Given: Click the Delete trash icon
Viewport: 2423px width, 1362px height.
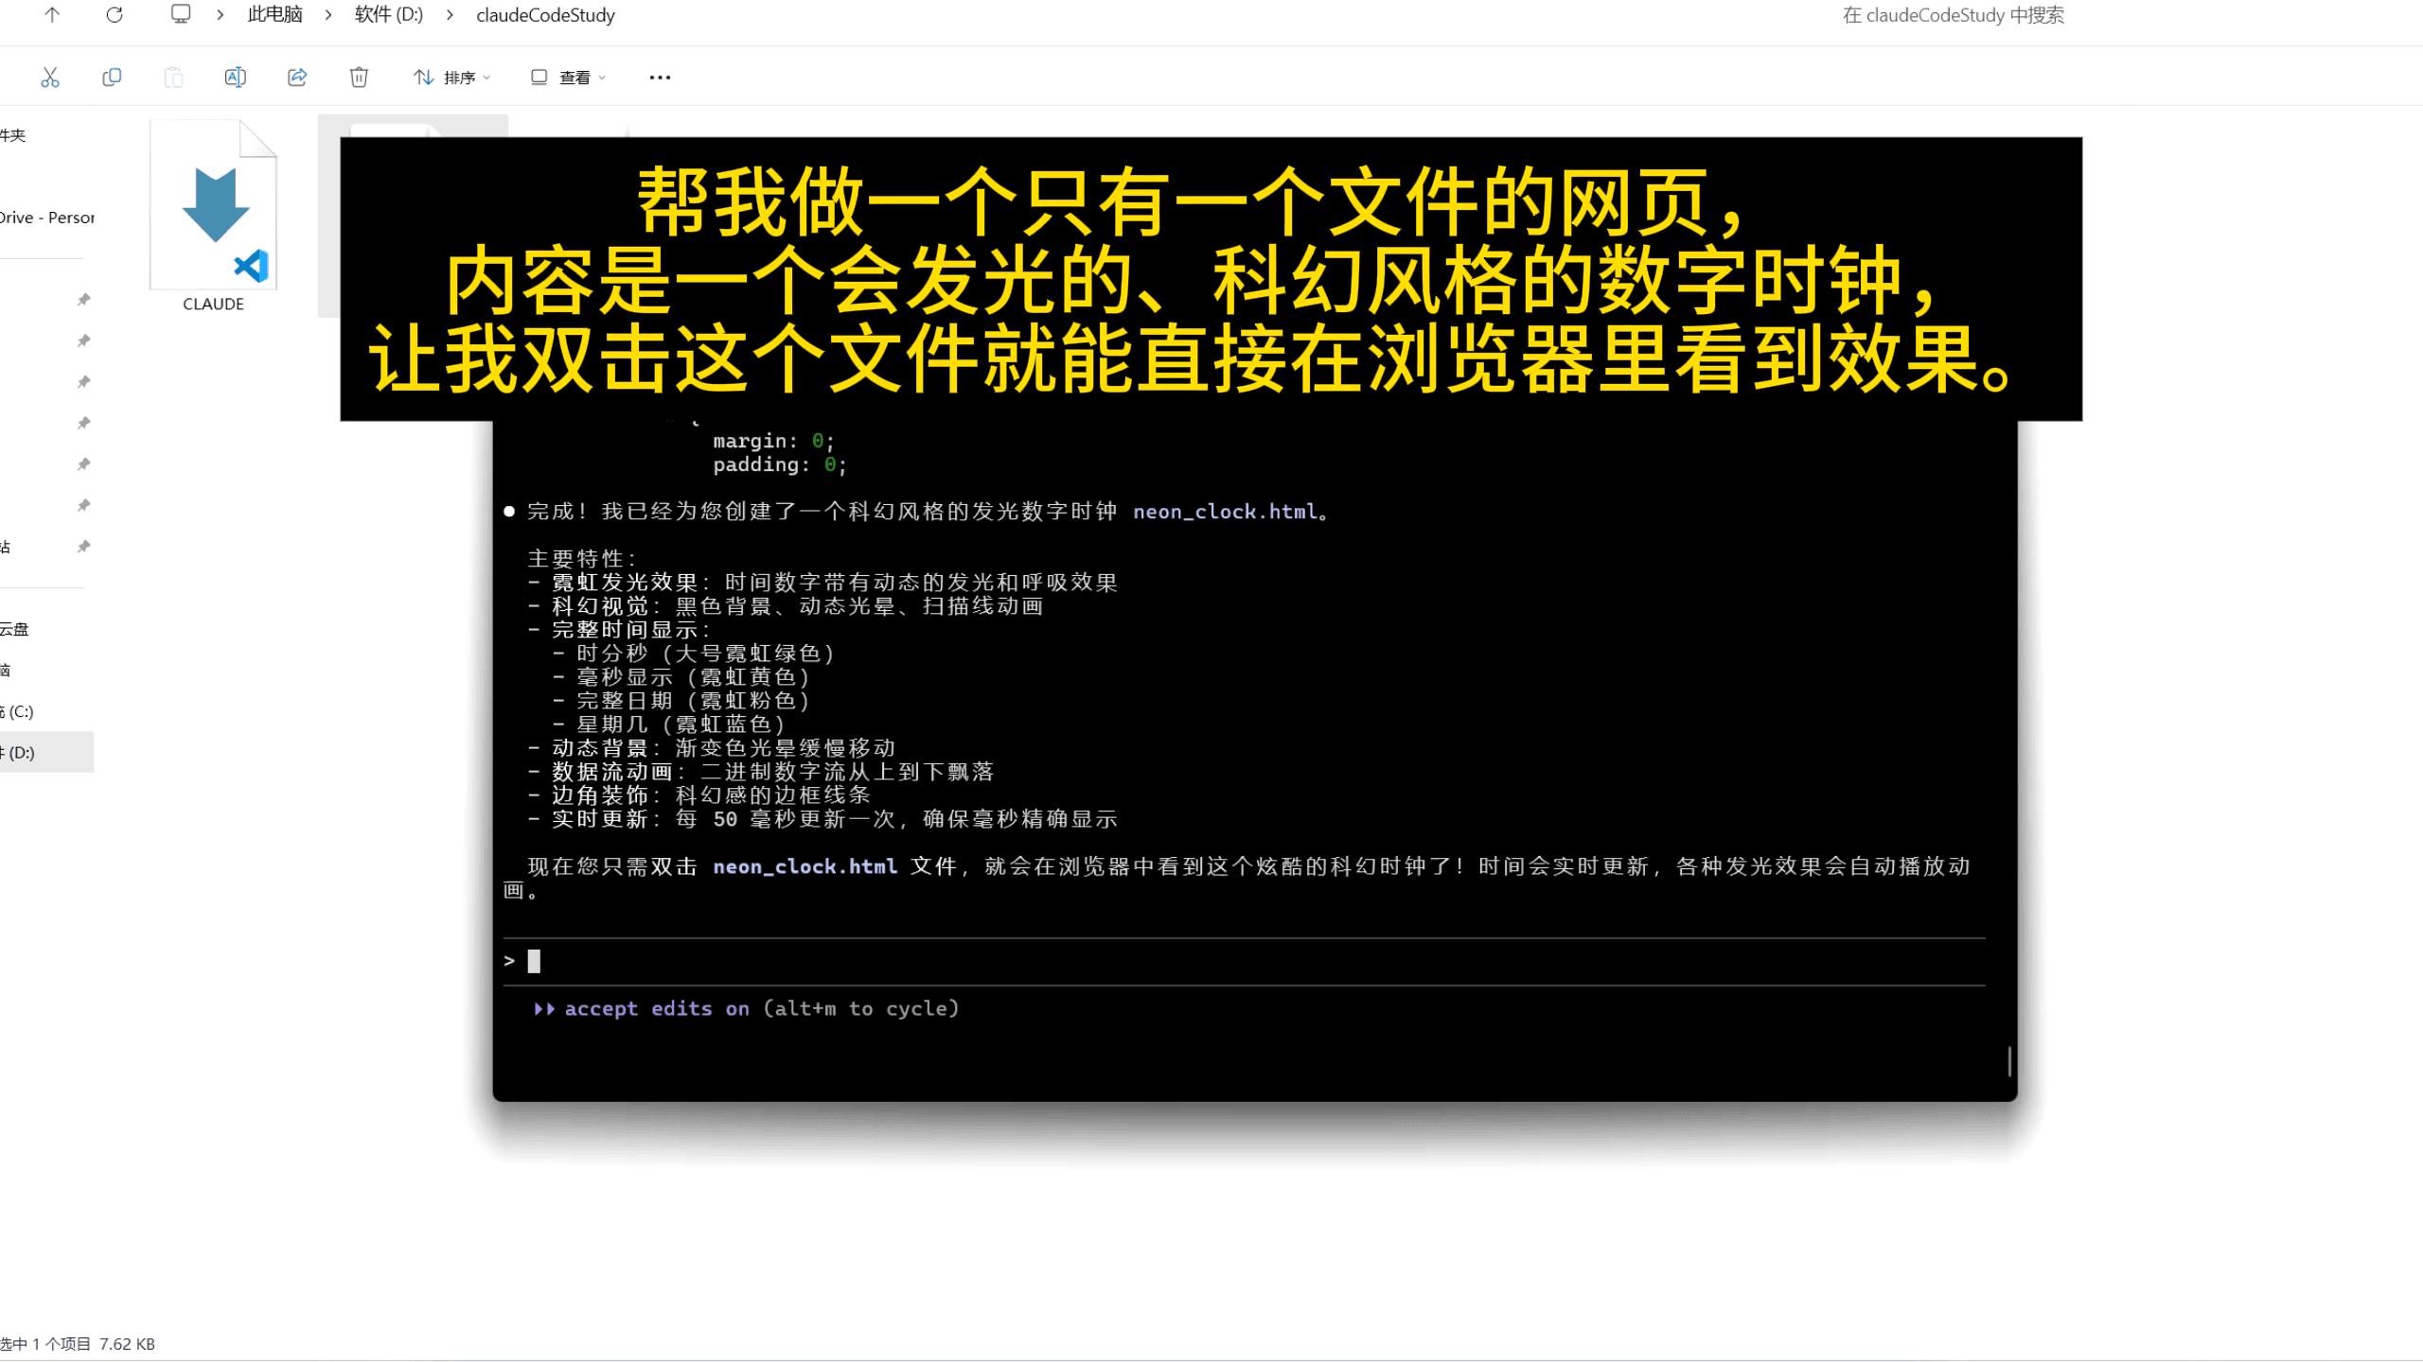Looking at the screenshot, I should [x=359, y=78].
